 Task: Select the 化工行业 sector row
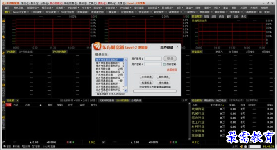click(x=232, y=122)
